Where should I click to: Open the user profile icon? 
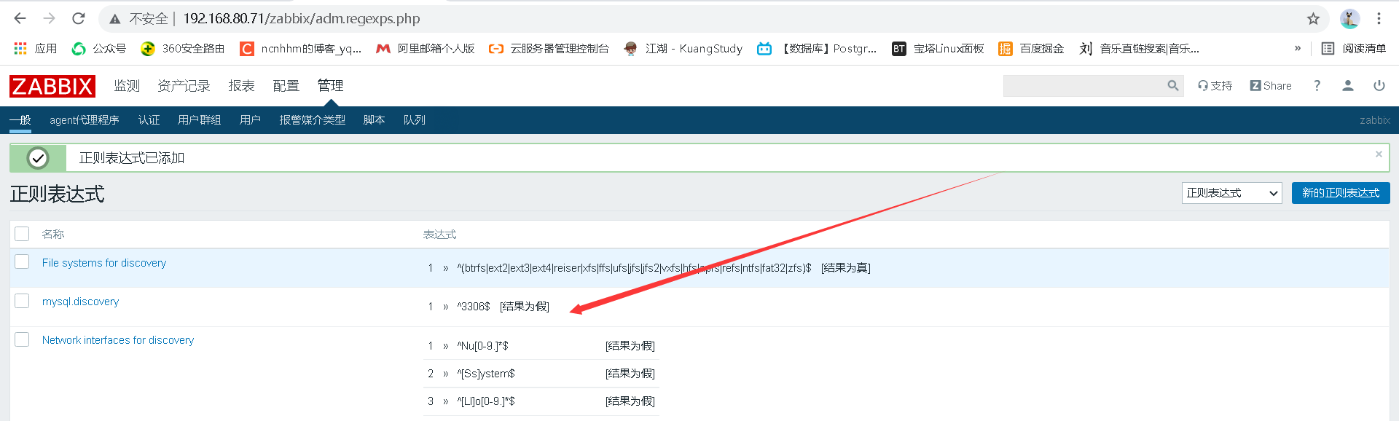coord(1348,86)
